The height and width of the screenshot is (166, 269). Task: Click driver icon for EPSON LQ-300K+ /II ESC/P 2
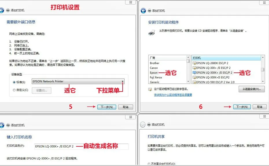click(194, 73)
